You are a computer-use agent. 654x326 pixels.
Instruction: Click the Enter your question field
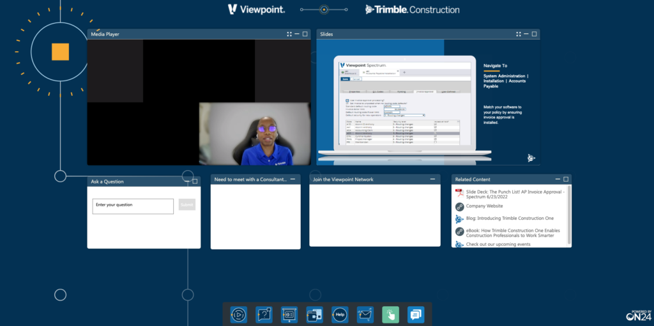[133, 206]
